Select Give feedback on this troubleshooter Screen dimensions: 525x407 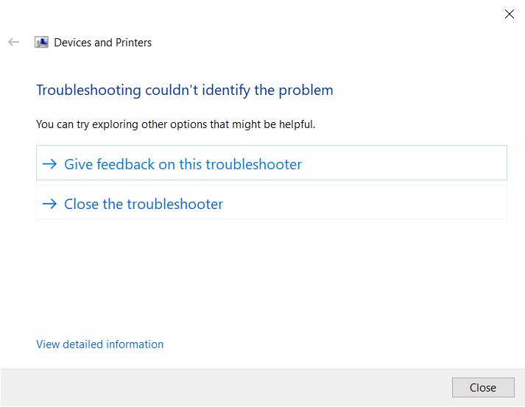point(272,163)
